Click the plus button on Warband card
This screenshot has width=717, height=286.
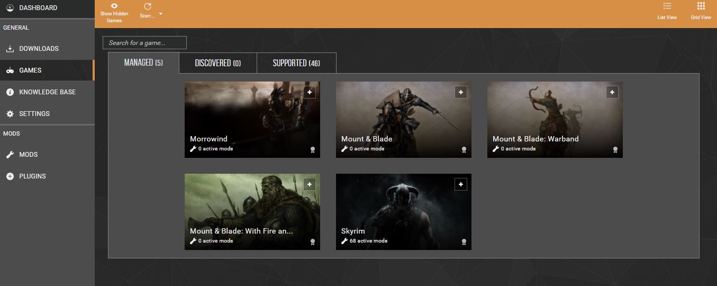612,92
